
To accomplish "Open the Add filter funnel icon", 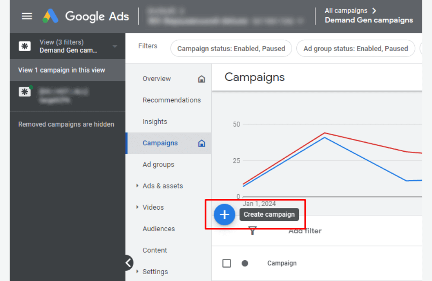I will 253,231.
